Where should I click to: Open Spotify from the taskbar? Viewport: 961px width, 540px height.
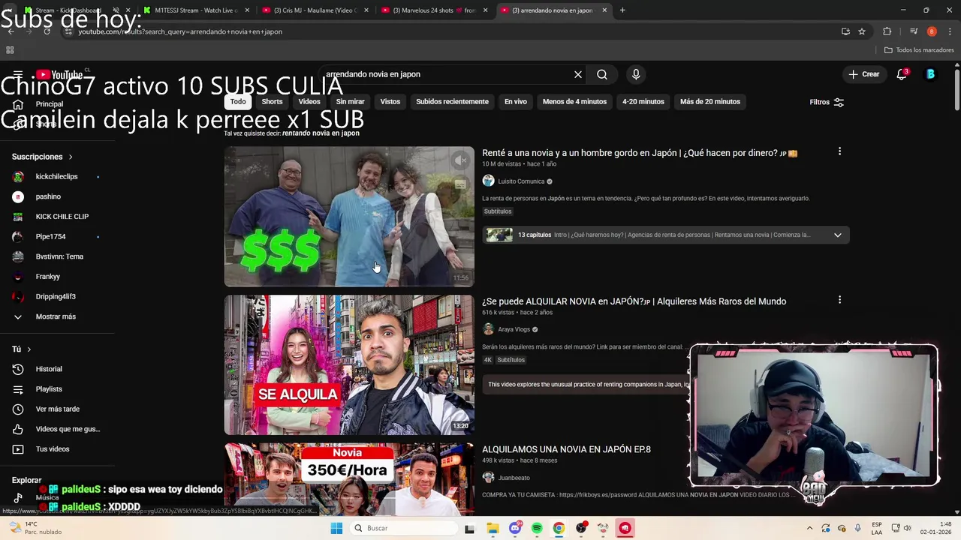tap(537, 528)
